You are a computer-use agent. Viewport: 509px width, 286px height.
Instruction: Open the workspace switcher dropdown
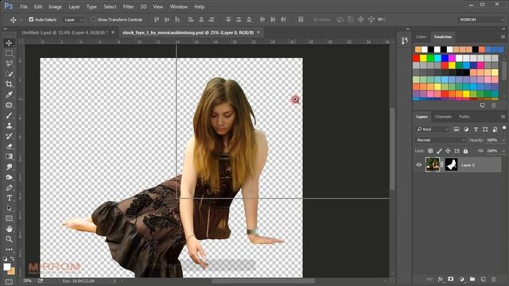[481, 19]
